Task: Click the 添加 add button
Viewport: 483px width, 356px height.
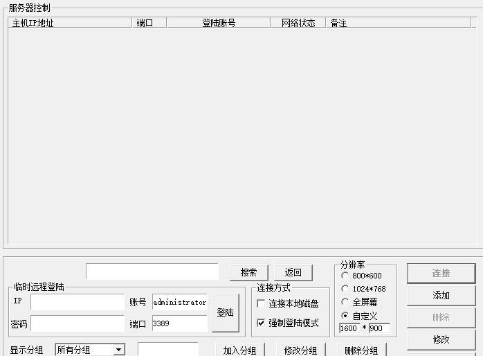Action: click(441, 295)
